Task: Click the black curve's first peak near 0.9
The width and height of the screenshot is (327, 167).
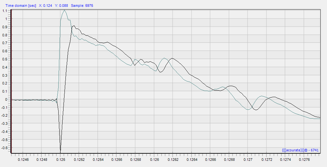Action: 74,26
